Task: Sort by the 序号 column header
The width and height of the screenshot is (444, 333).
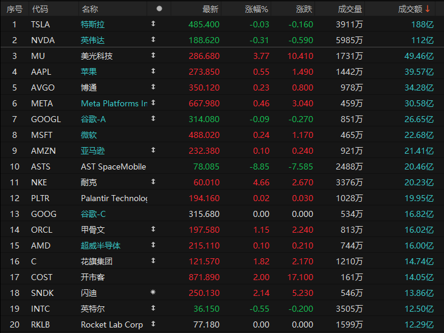Action: click(x=15, y=9)
